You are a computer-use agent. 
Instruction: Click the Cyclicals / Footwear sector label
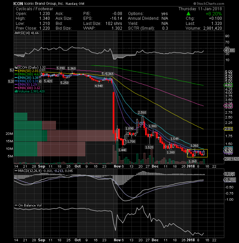coord(34,9)
